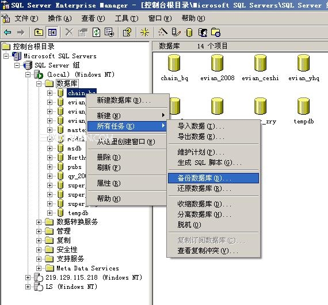Choose 导出数据(E)... in submenu
The width and height of the screenshot is (328, 305).
coord(213,137)
